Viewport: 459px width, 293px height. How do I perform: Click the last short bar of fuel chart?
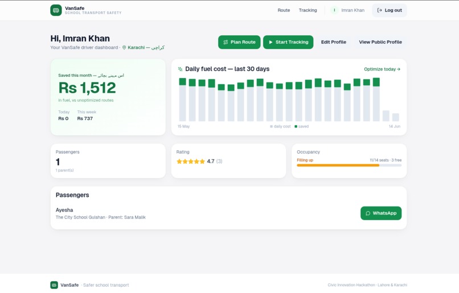coord(395,117)
